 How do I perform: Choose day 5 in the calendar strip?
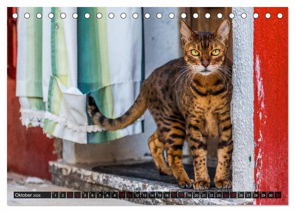pyautogui.click(x=85, y=195)
